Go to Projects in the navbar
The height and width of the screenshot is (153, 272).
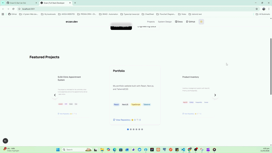pyautogui.click(x=151, y=22)
